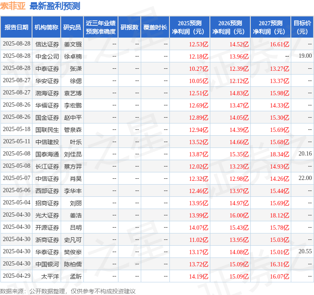This screenshot has width=314, height=295.
Task: Select the 渤海证券 institution cell
Action: pos(47,93)
